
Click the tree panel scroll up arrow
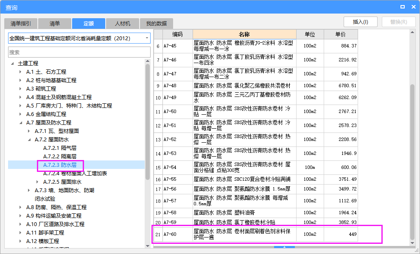148,61
